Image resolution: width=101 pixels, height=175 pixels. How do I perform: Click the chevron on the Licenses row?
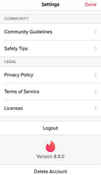(x=95, y=108)
